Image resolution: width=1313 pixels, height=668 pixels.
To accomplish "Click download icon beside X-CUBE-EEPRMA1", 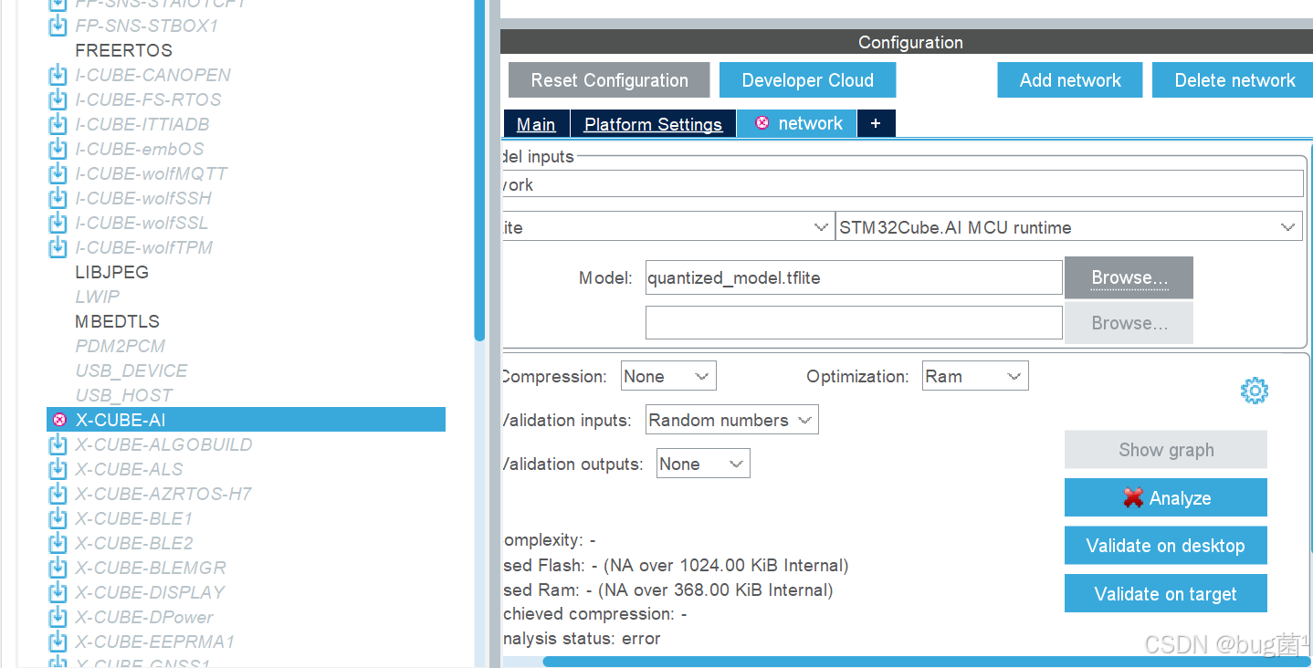I will pos(58,642).
